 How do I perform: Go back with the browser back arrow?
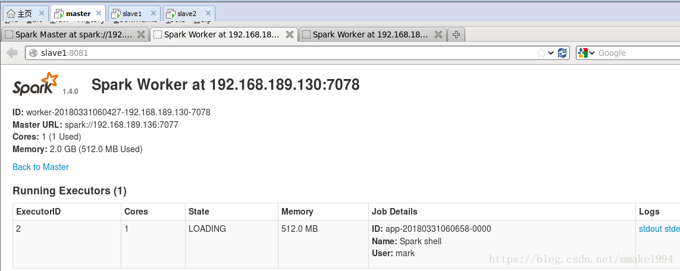tap(12, 53)
